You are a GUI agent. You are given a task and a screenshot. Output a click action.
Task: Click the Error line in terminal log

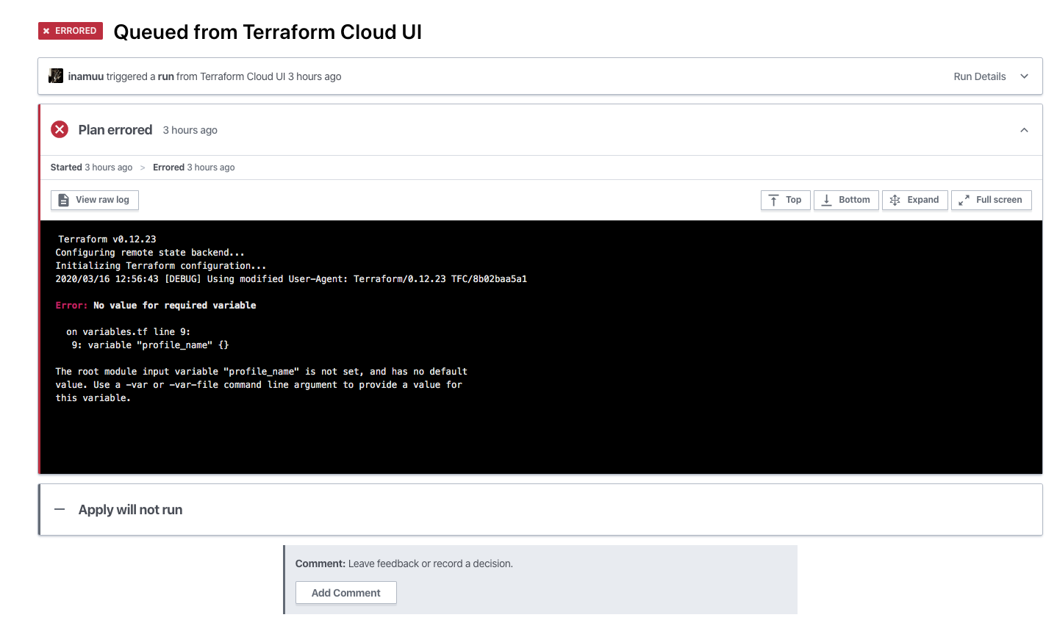pyautogui.click(x=156, y=306)
